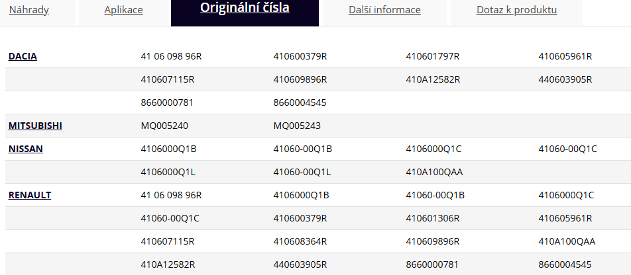Open the Další informace tab
631x275 pixels.
click(384, 10)
